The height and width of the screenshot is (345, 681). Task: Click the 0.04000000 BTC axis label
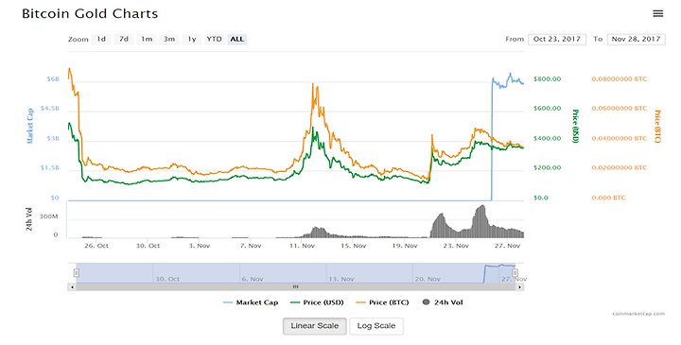[619, 138]
